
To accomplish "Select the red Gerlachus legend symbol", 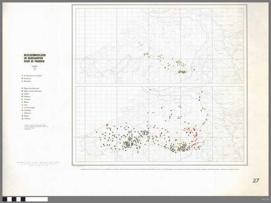I will coord(22,110).
